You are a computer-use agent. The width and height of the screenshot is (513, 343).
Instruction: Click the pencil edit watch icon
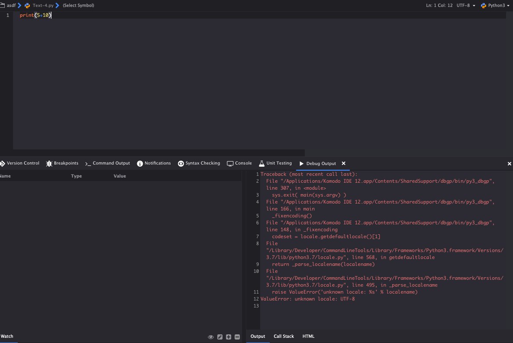(x=220, y=337)
